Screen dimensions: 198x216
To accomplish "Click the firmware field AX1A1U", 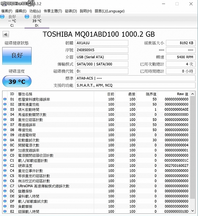I will coord(102,43).
